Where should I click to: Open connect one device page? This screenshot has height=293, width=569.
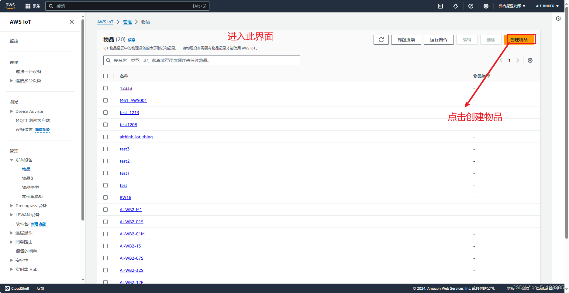point(29,72)
